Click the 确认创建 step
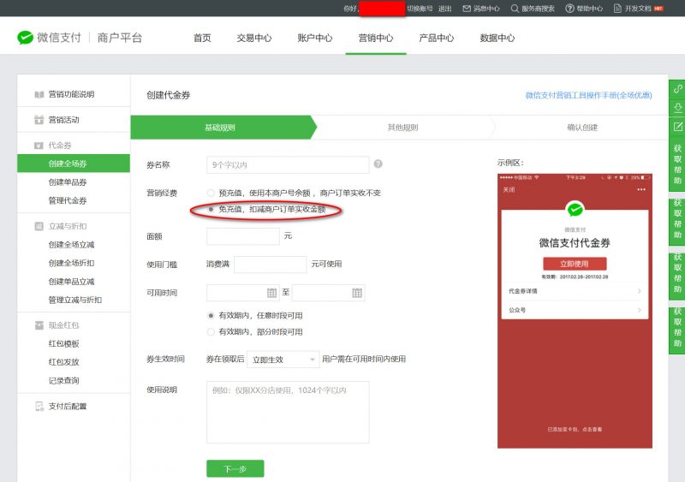Screen dimensions: 685x482 pyautogui.click(x=582, y=128)
